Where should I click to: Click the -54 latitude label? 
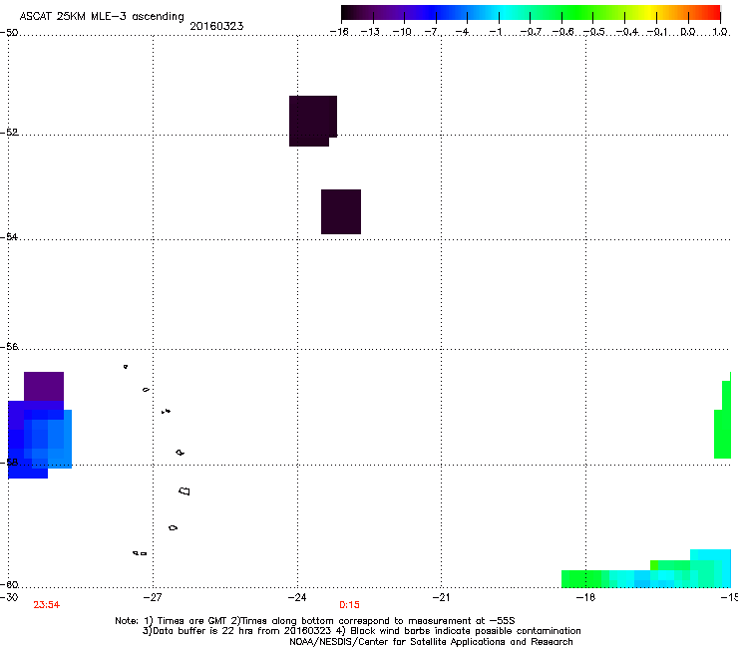(x=9, y=236)
